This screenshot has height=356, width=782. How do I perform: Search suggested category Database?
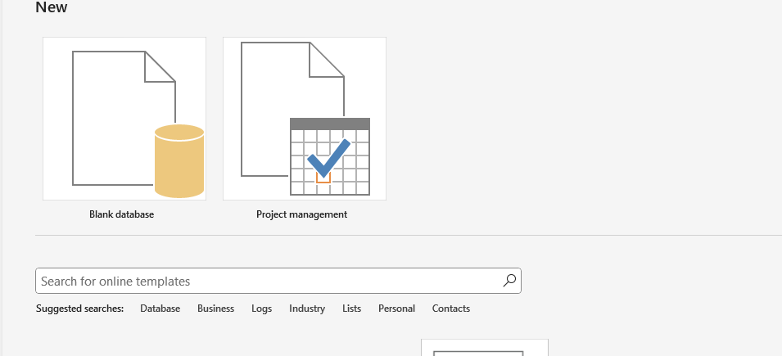tap(160, 309)
